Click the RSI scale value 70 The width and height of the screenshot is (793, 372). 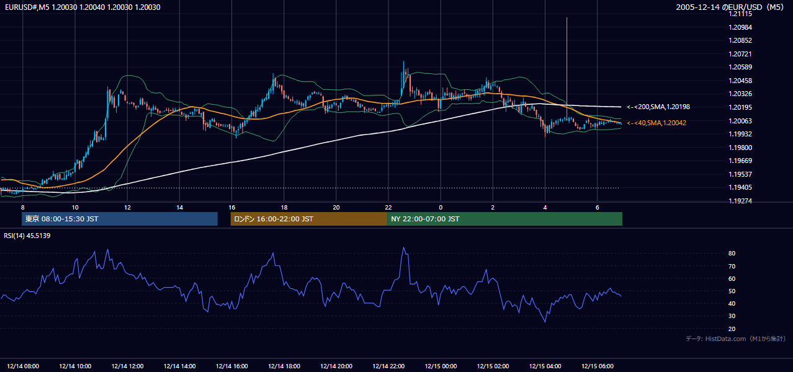pos(732,266)
